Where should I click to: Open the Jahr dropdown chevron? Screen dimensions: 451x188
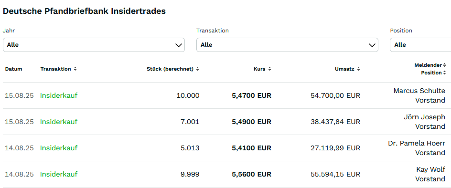(x=179, y=45)
